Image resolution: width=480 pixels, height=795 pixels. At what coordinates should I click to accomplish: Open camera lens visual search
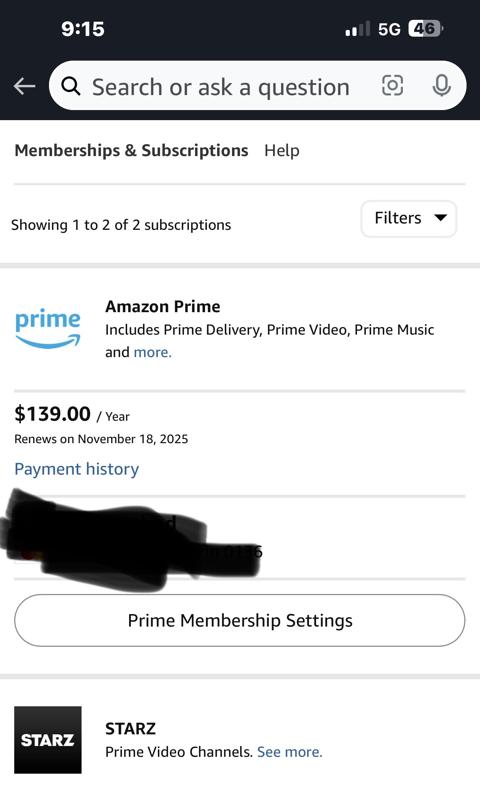click(x=392, y=85)
